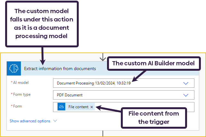Click the Form label
The image size is (206, 137).
pos(17,106)
